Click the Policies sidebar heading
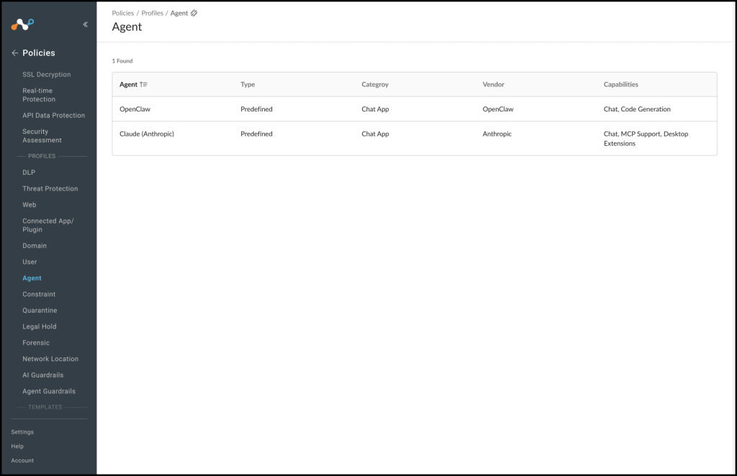This screenshot has height=476, width=737. coord(39,53)
